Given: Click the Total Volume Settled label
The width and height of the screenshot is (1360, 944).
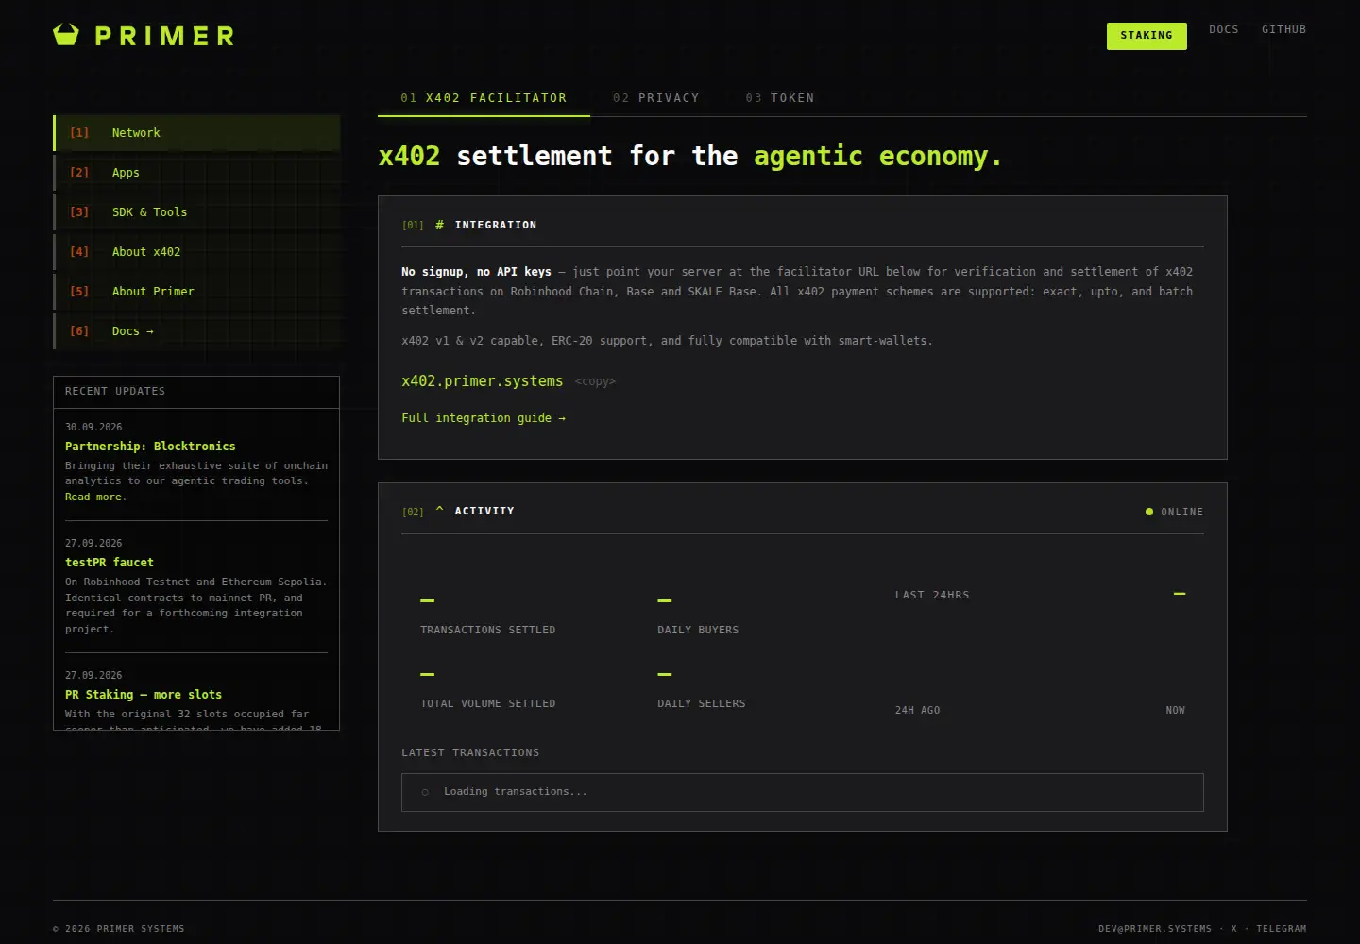Looking at the screenshot, I should tap(487, 703).
